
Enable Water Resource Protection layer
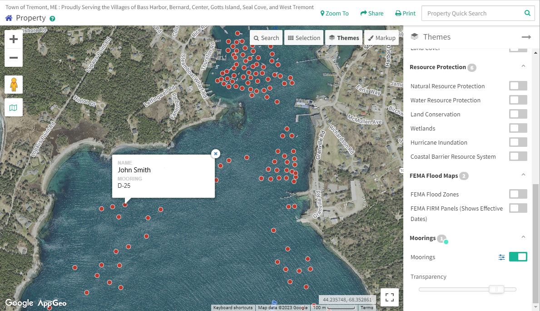pyautogui.click(x=518, y=100)
